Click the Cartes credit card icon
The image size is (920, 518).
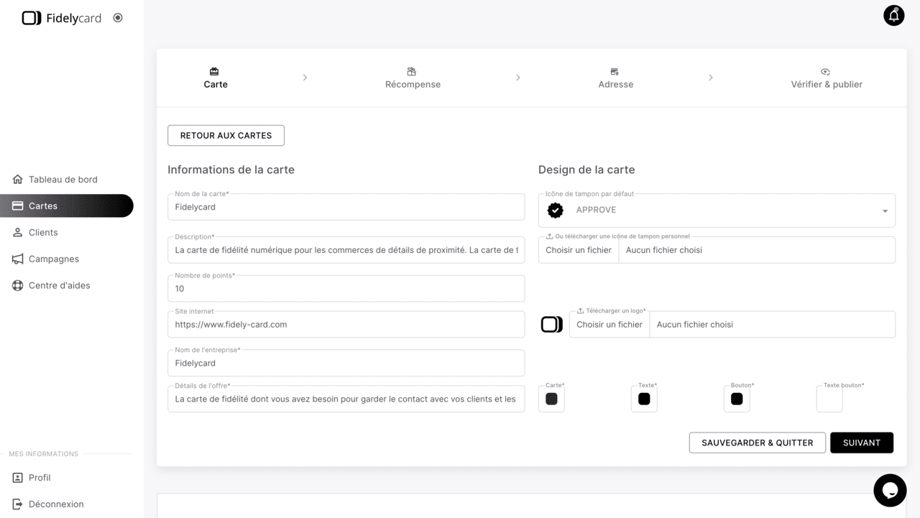click(x=18, y=206)
